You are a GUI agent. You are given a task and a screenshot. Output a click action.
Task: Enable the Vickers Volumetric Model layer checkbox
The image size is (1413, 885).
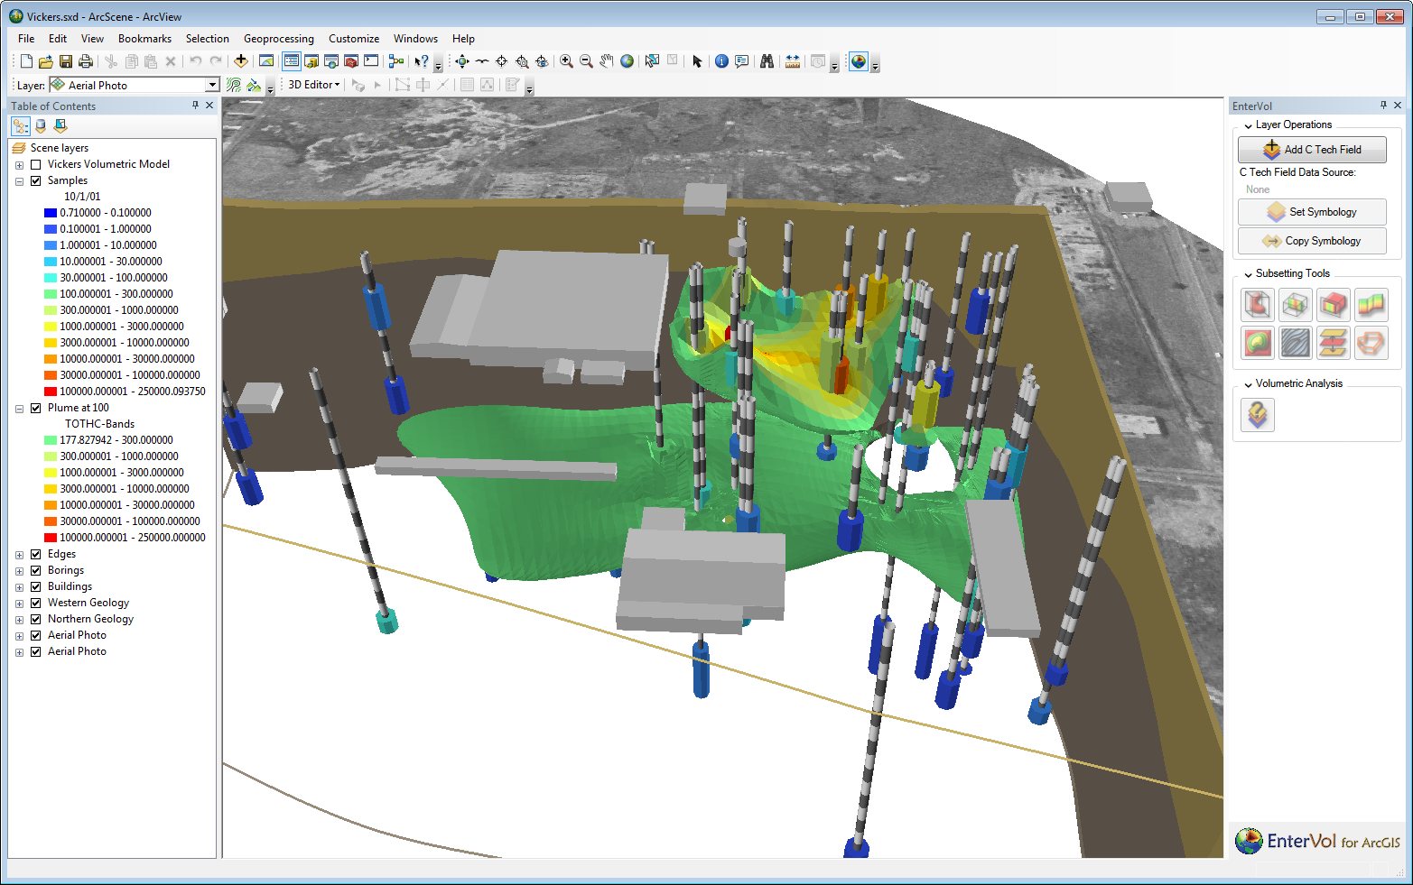[36, 164]
